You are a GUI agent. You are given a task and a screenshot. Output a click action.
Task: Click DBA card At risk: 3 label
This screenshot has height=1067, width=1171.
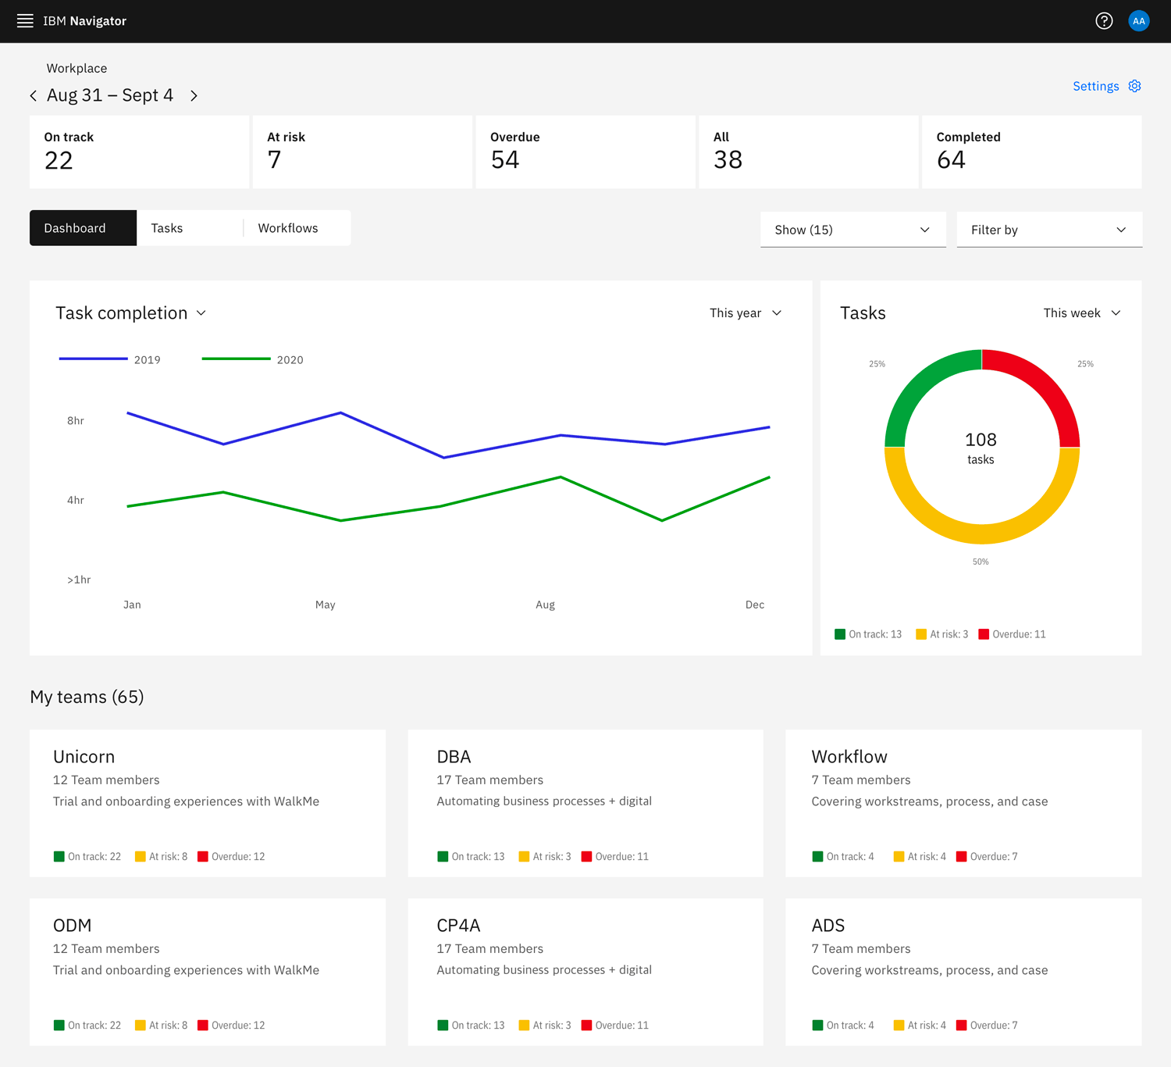tap(552, 857)
